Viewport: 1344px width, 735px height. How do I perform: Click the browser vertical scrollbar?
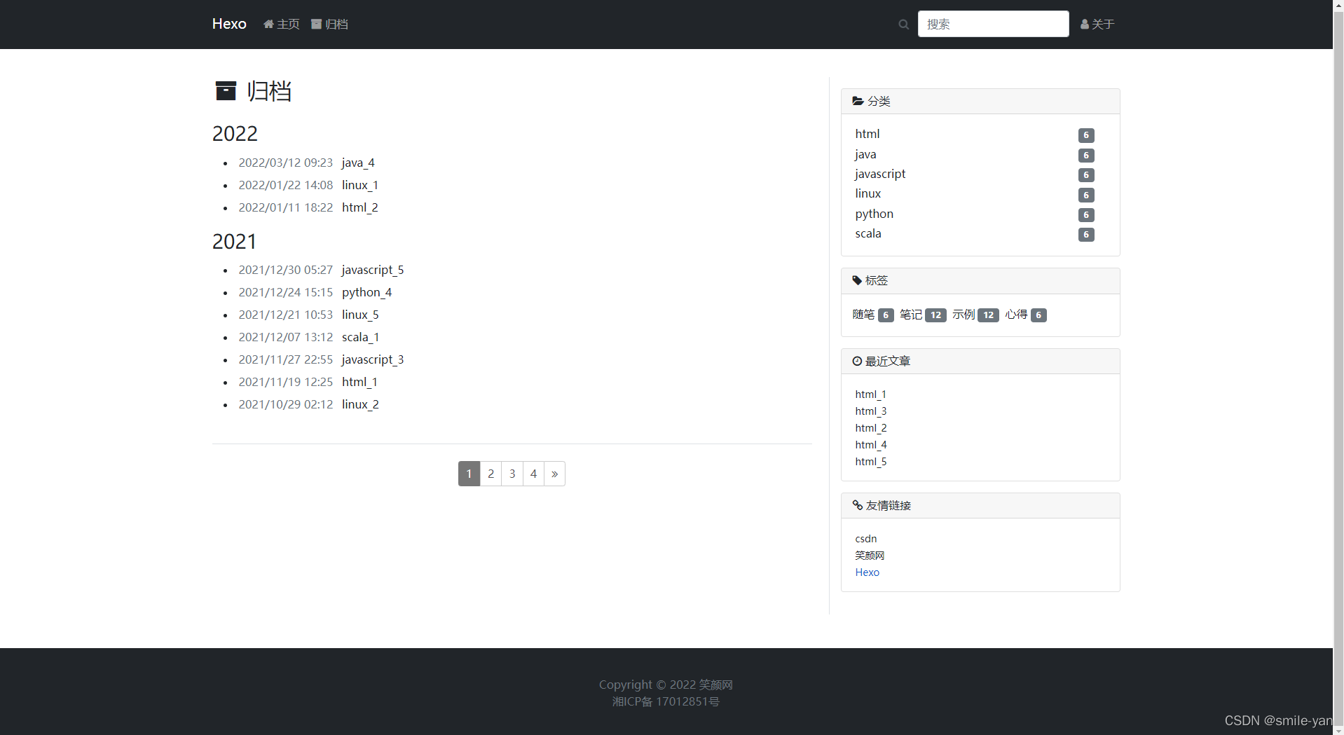click(x=1338, y=367)
